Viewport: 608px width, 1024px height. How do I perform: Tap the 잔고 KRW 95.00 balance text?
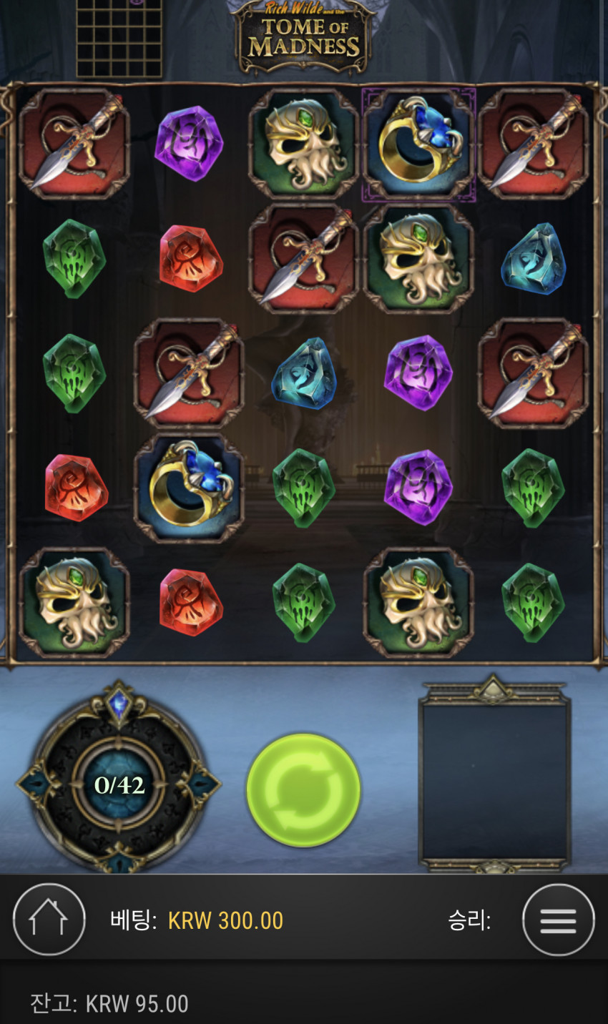[x=109, y=1003]
